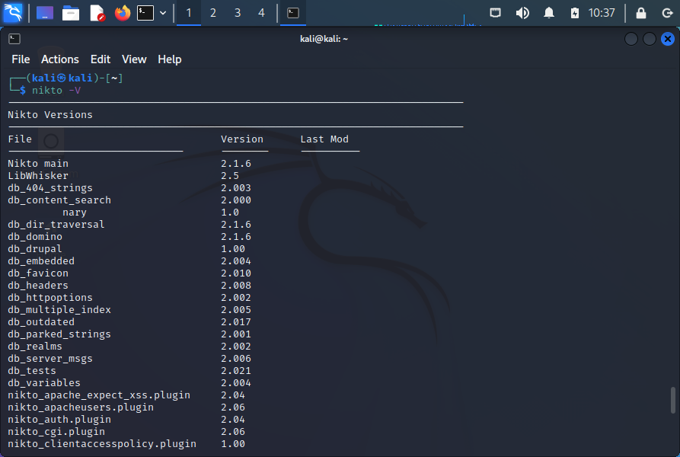
Task: Click the terminal vertical scrollbar handle
Action: point(673,400)
